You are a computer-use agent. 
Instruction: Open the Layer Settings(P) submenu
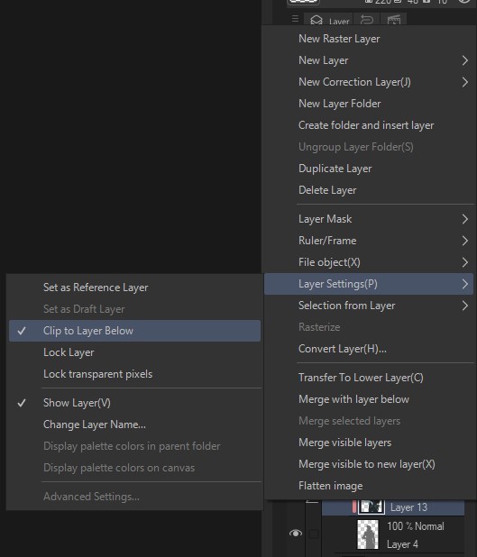[369, 284]
